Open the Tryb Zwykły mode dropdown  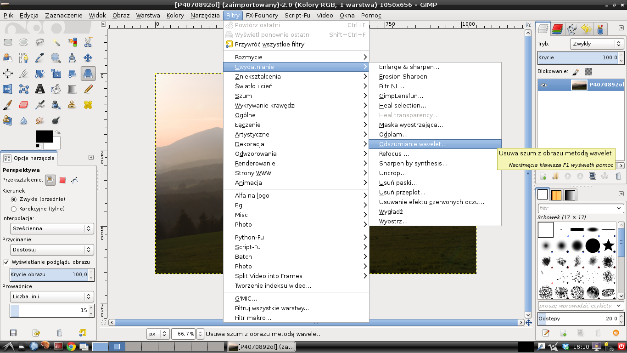[596, 44]
